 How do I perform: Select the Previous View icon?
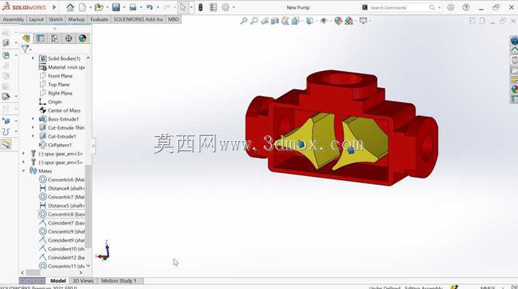[265, 21]
